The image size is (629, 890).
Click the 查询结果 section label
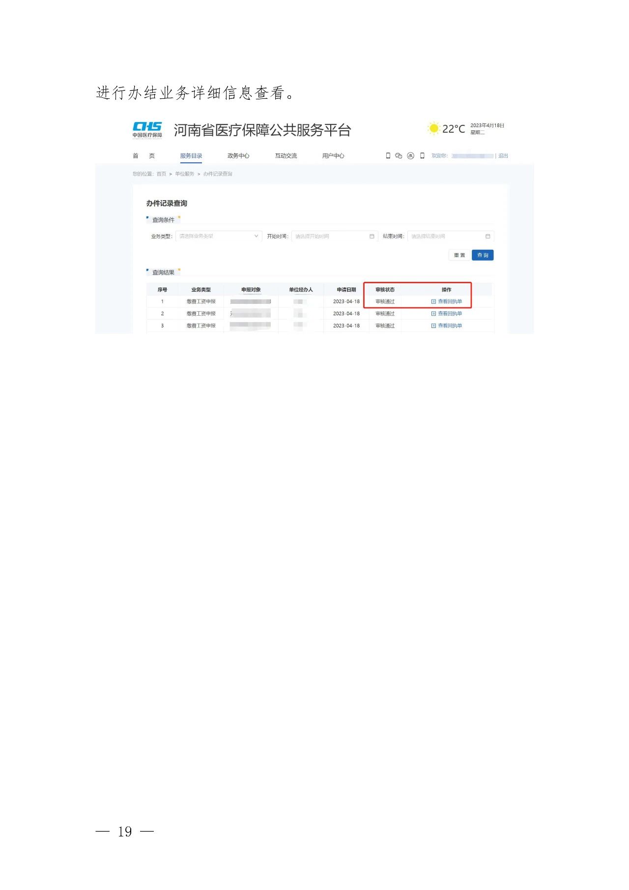pyautogui.click(x=163, y=273)
